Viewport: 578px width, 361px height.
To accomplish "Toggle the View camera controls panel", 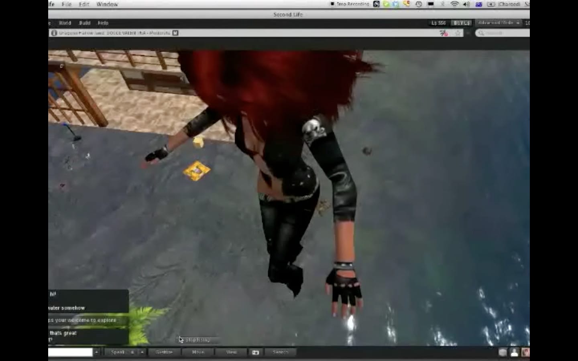I will (x=232, y=352).
